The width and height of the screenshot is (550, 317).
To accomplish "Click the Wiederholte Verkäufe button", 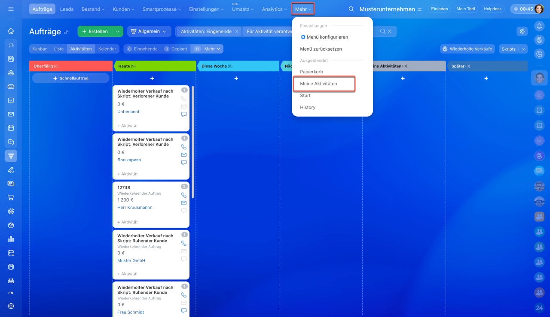I will click(x=467, y=49).
